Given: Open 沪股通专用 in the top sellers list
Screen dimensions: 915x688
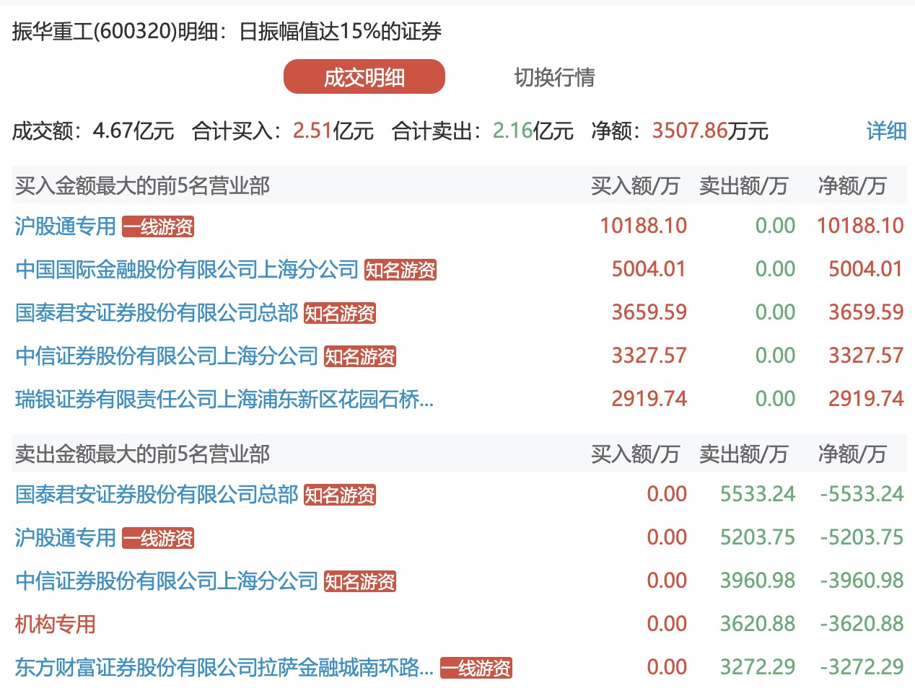Looking at the screenshot, I should [x=66, y=538].
